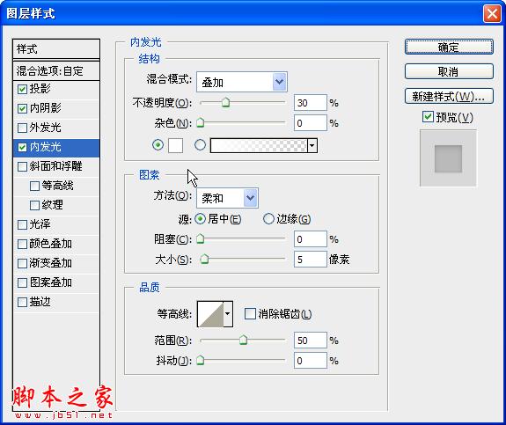Screen dimensions: 506x425
Task: Enable the 光泽 satin checkbox
Action: tap(22, 224)
